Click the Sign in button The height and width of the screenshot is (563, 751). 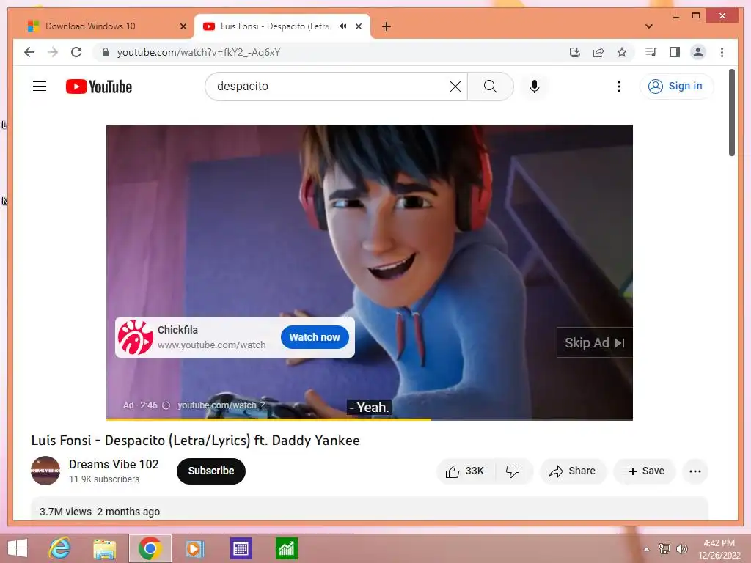point(676,87)
